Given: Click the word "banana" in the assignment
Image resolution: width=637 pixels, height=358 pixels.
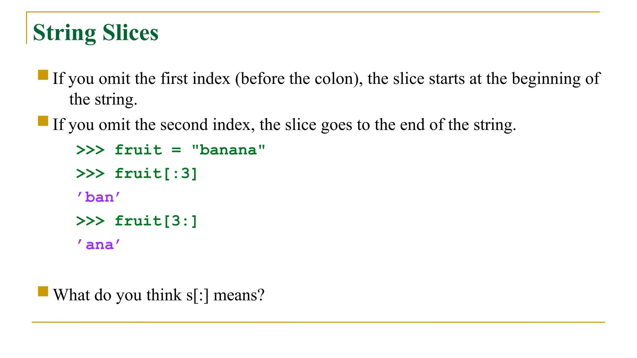Looking at the screenshot, I should pos(228,150).
